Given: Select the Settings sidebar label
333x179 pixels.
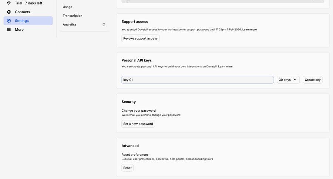Looking at the screenshot, I should point(22,21).
